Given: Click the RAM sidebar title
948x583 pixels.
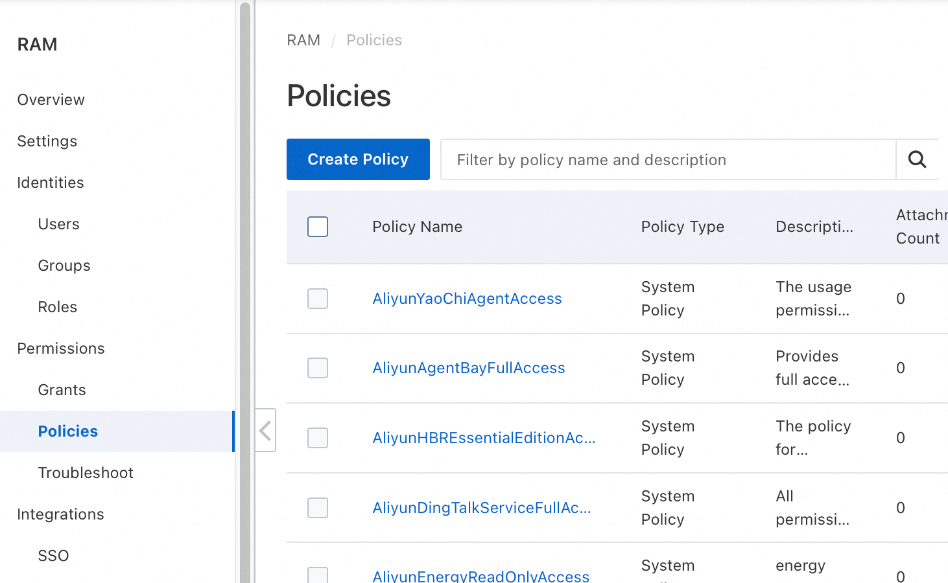Looking at the screenshot, I should (x=38, y=44).
